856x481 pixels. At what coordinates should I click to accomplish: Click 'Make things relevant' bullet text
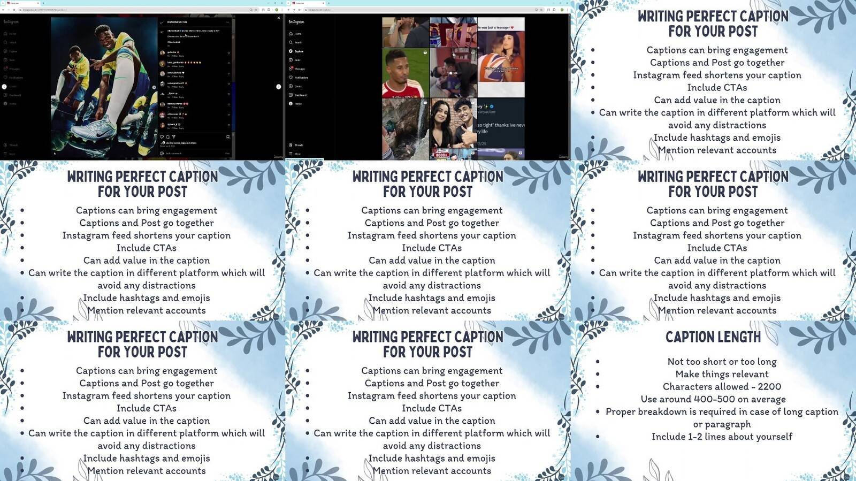722,374
